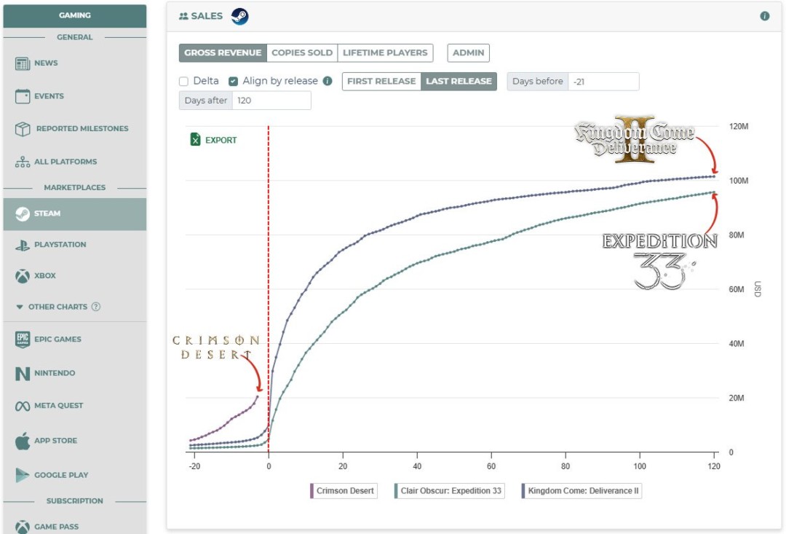Click the Excel export icon
786x534 pixels.
click(195, 140)
